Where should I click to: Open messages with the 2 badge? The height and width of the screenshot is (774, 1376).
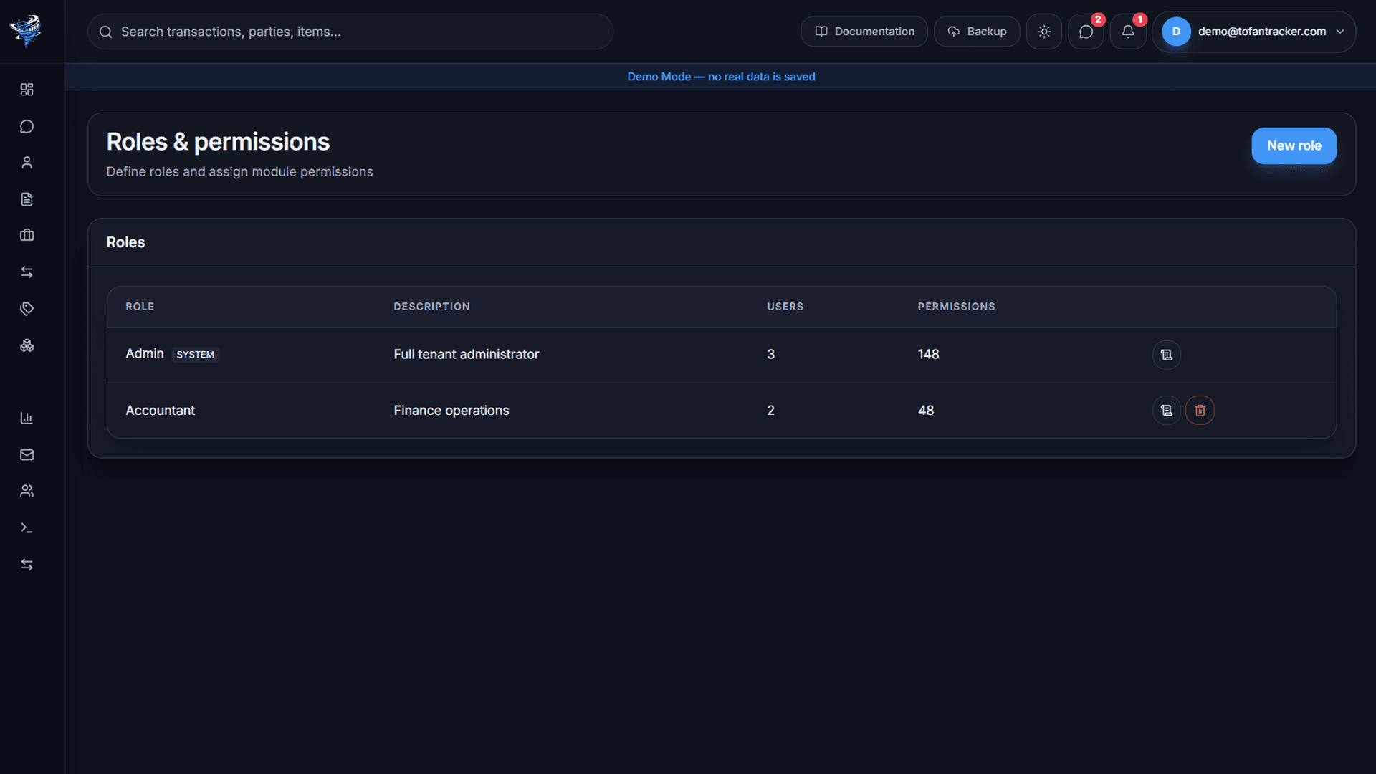pos(1086,32)
